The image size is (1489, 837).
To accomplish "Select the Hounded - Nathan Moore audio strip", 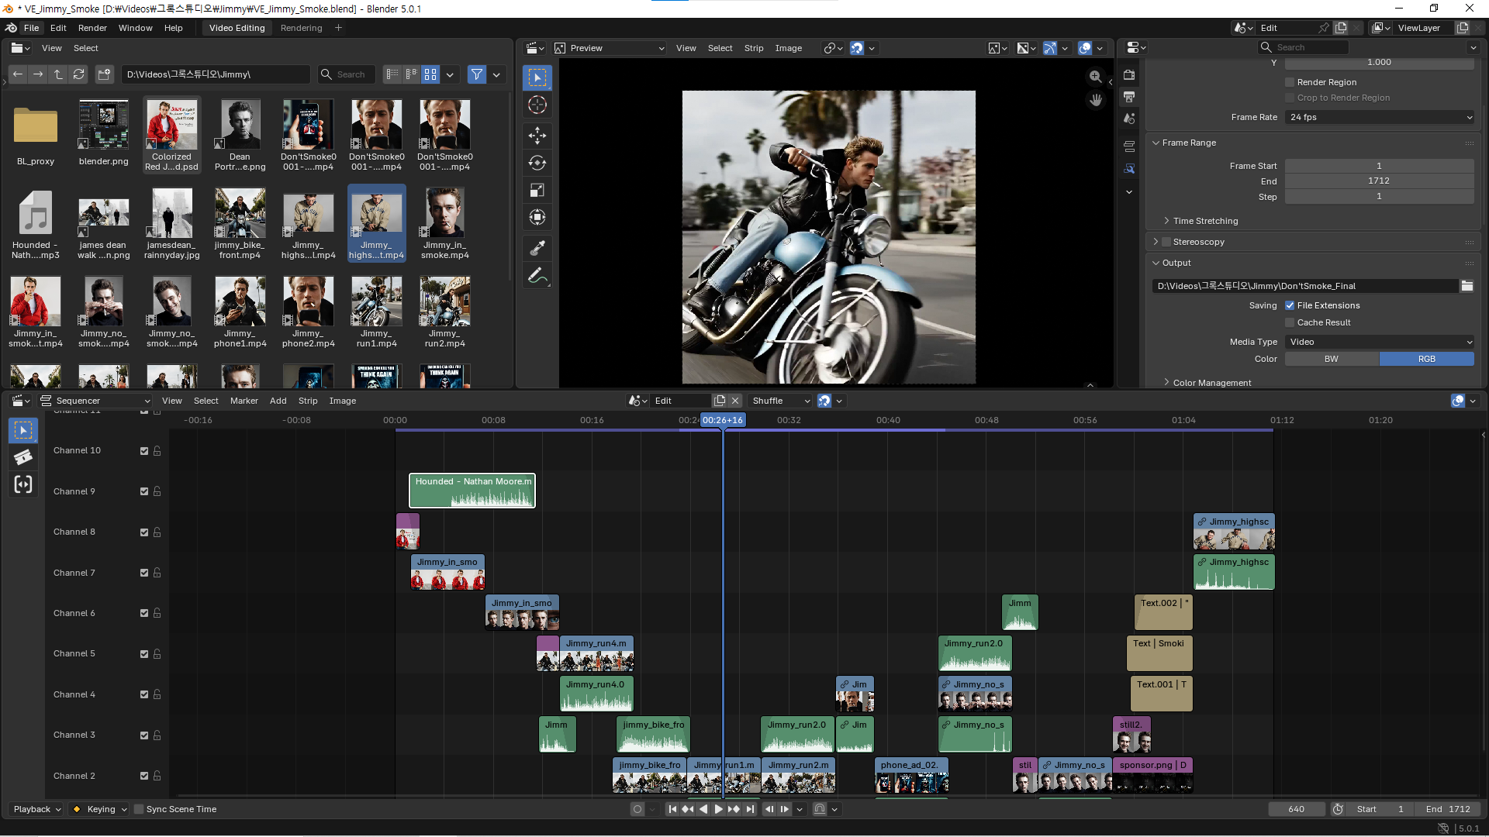I will pos(472,491).
